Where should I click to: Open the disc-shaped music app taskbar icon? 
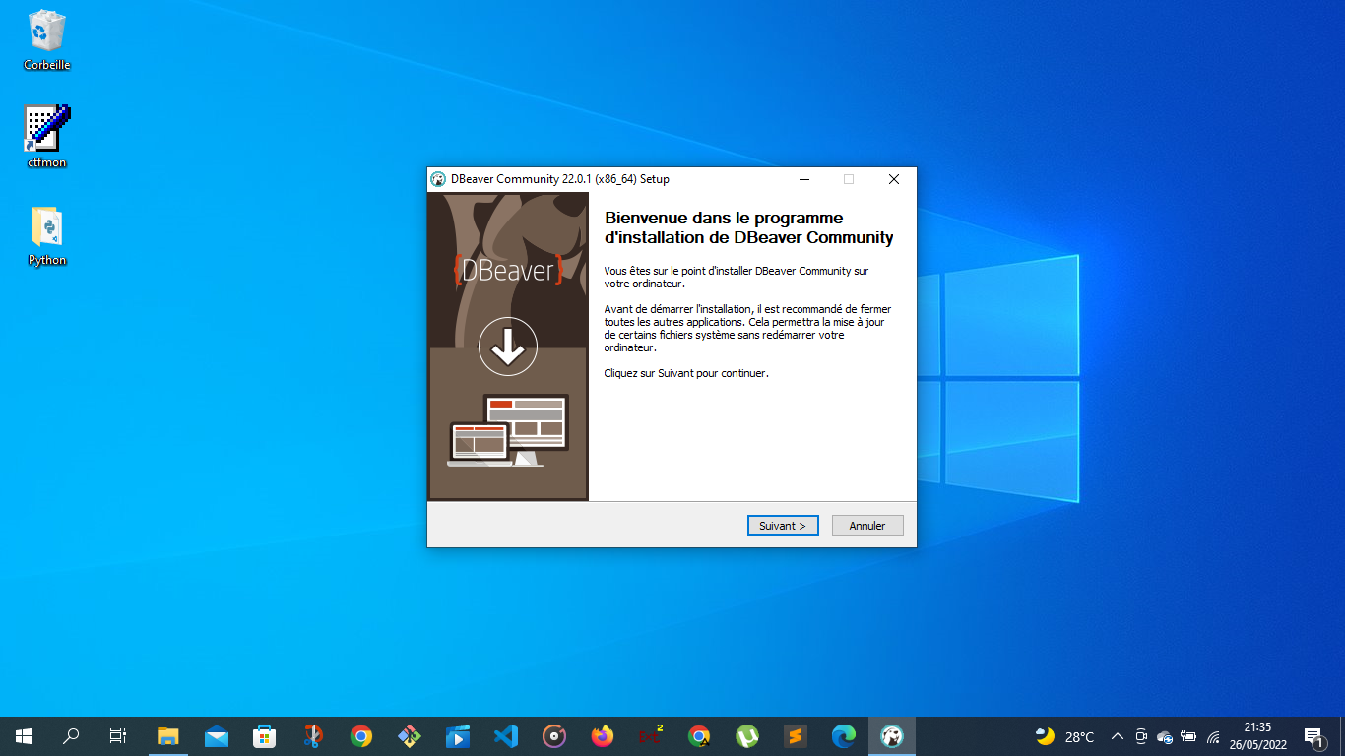554,736
